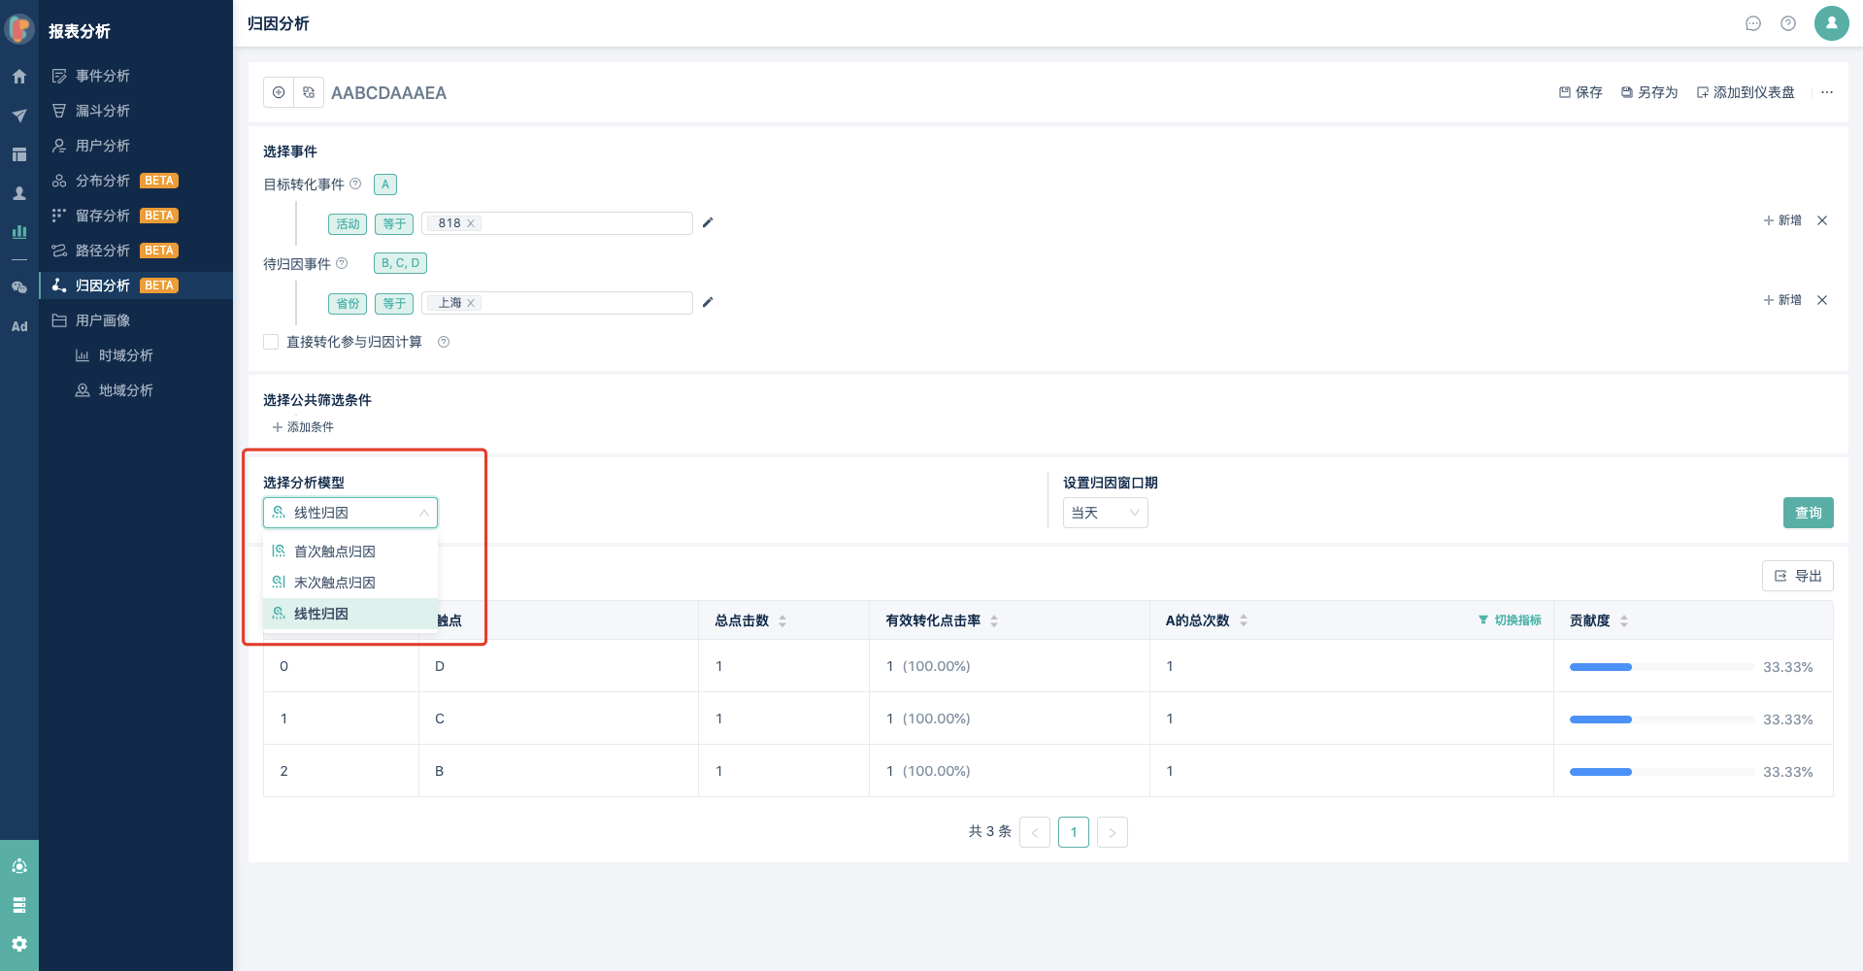Collapse the 线性归因 analysis model dropdown
This screenshot has width=1863, height=971.
point(350,513)
